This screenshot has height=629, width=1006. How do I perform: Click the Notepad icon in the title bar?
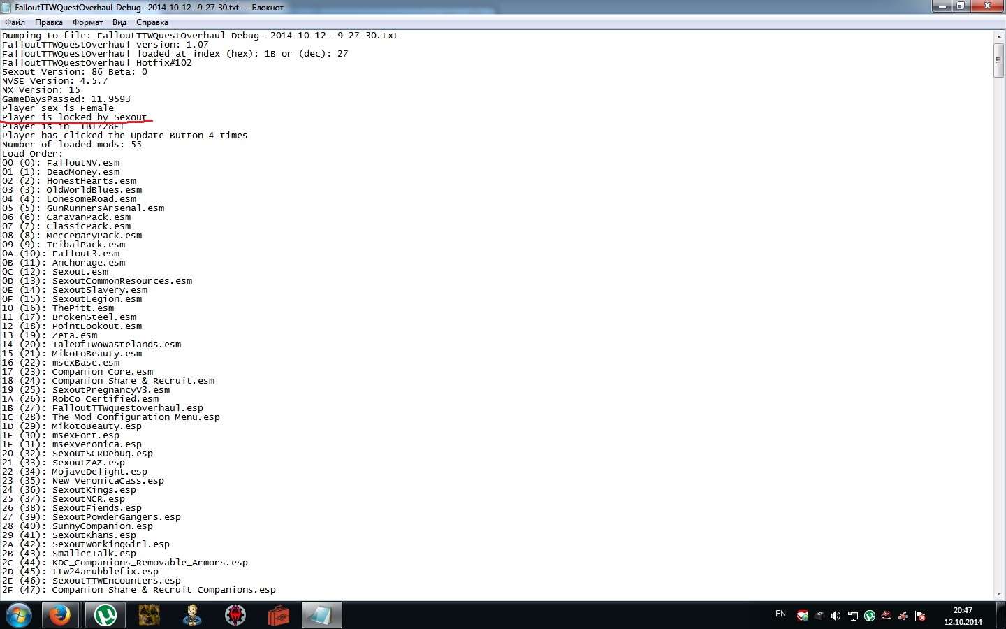coord(8,7)
